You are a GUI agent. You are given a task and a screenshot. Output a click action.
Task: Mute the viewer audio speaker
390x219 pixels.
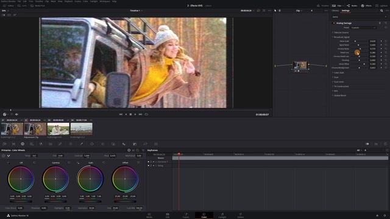click(x=16, y=114)
